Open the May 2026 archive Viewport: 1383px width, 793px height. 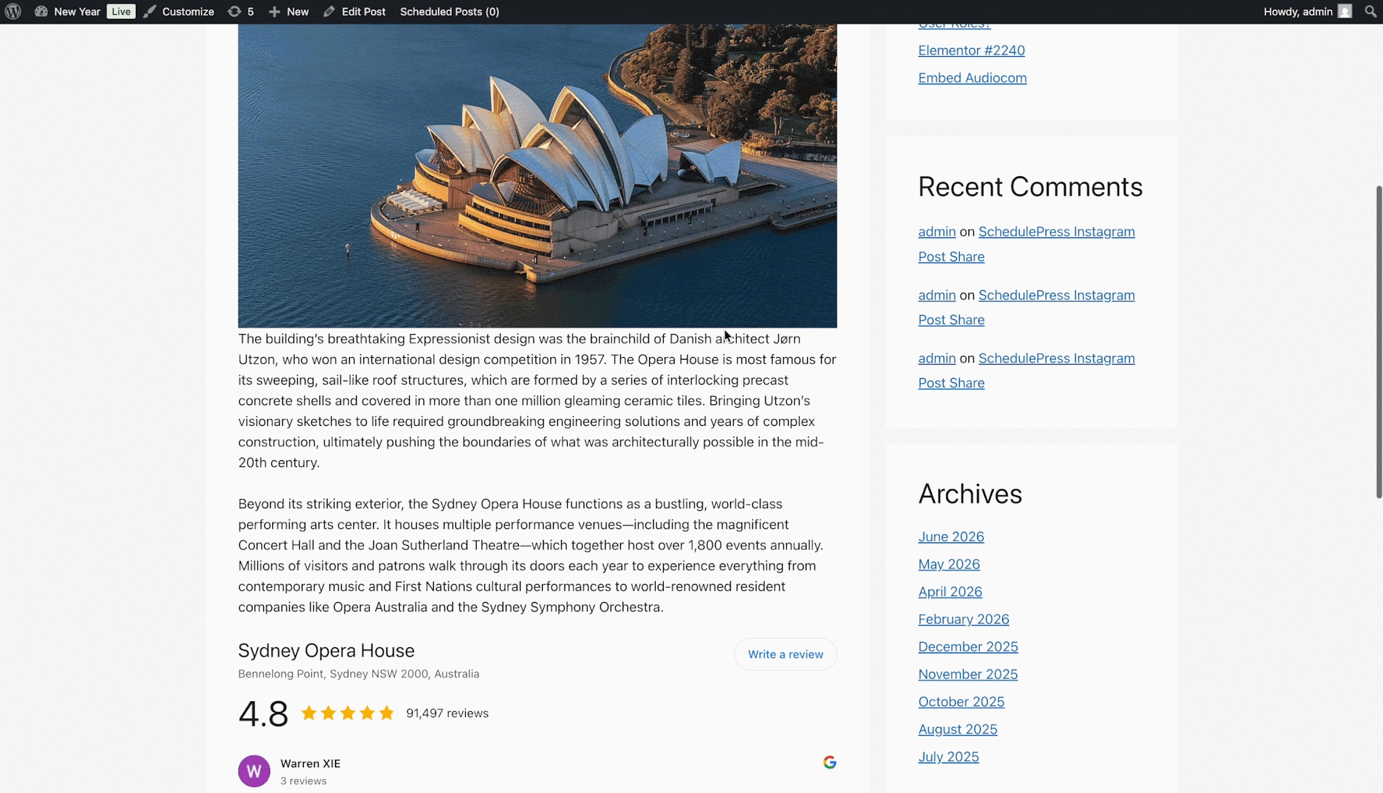point(949,564)
